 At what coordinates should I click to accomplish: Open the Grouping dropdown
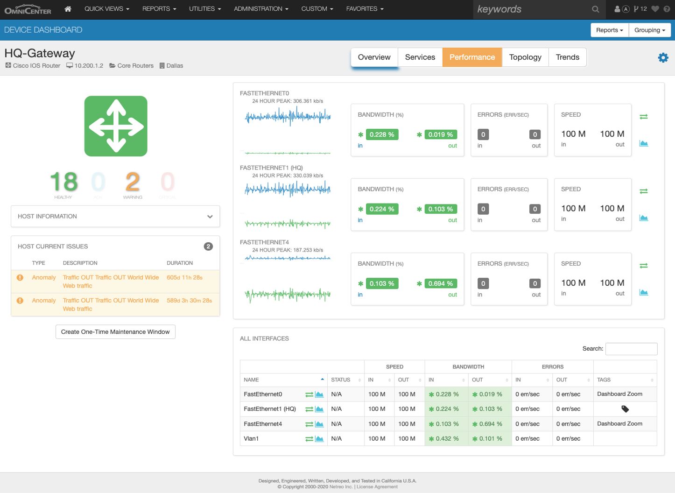[x=649, y=30]
